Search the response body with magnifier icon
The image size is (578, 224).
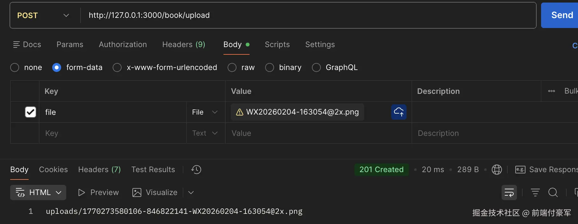553,192
